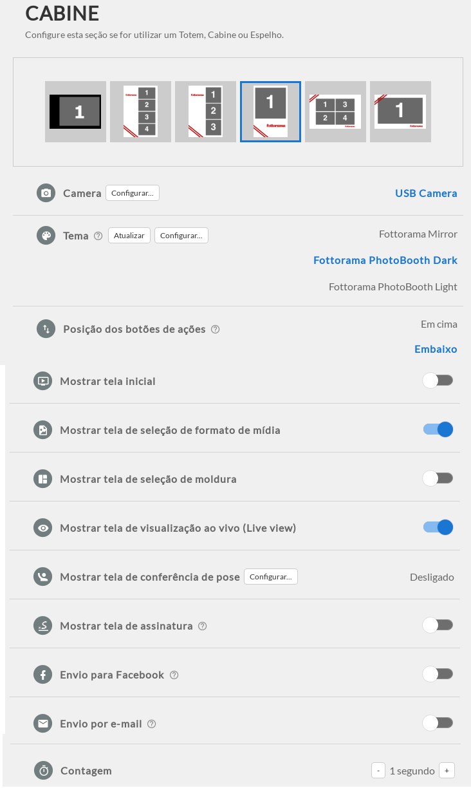Click the Facebook icon in Envio para Facebook
Screen dimensions: 471x788
point(43,675)
